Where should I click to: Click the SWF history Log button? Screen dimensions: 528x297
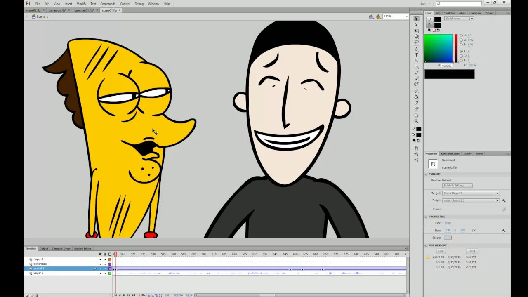coord(441,251)
